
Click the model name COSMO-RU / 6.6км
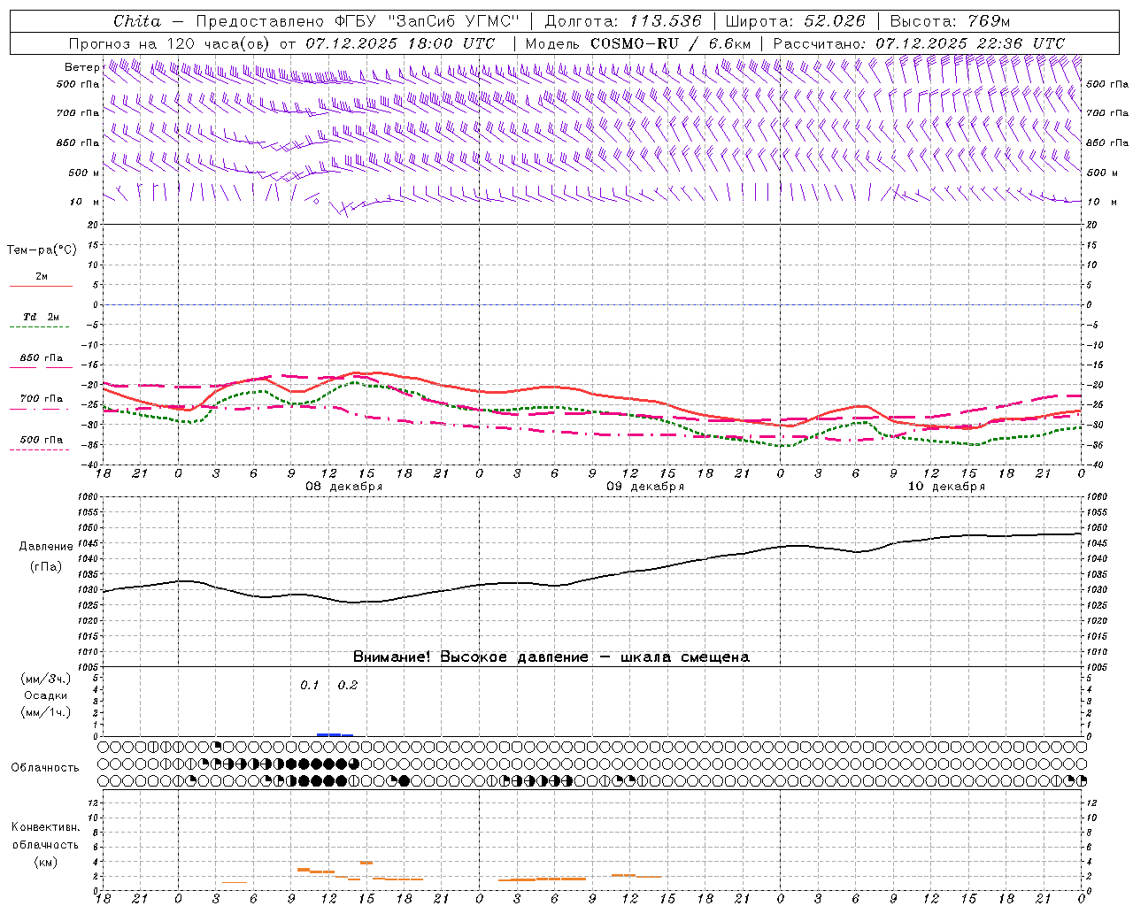click(671, 43)
